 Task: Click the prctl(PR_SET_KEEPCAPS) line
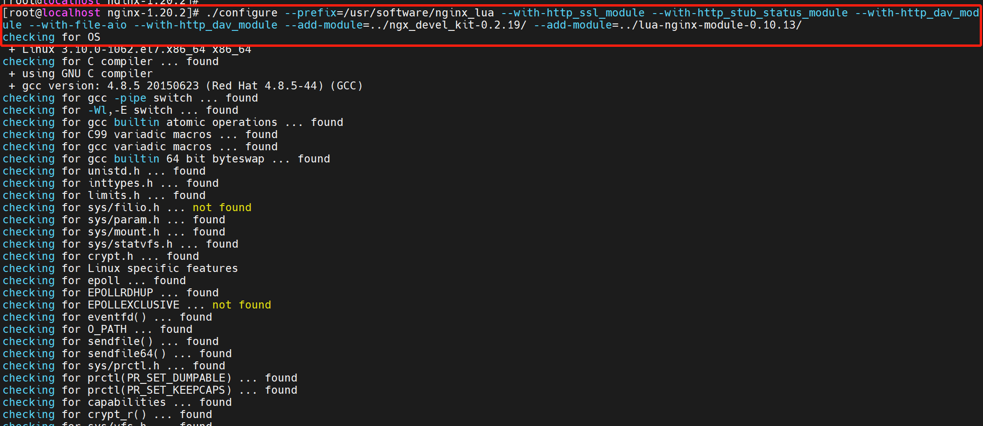pos(150,390)
